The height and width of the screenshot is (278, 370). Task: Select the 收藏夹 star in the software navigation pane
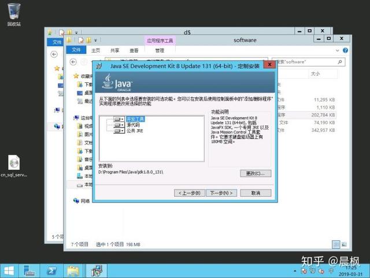coord(76,76)
